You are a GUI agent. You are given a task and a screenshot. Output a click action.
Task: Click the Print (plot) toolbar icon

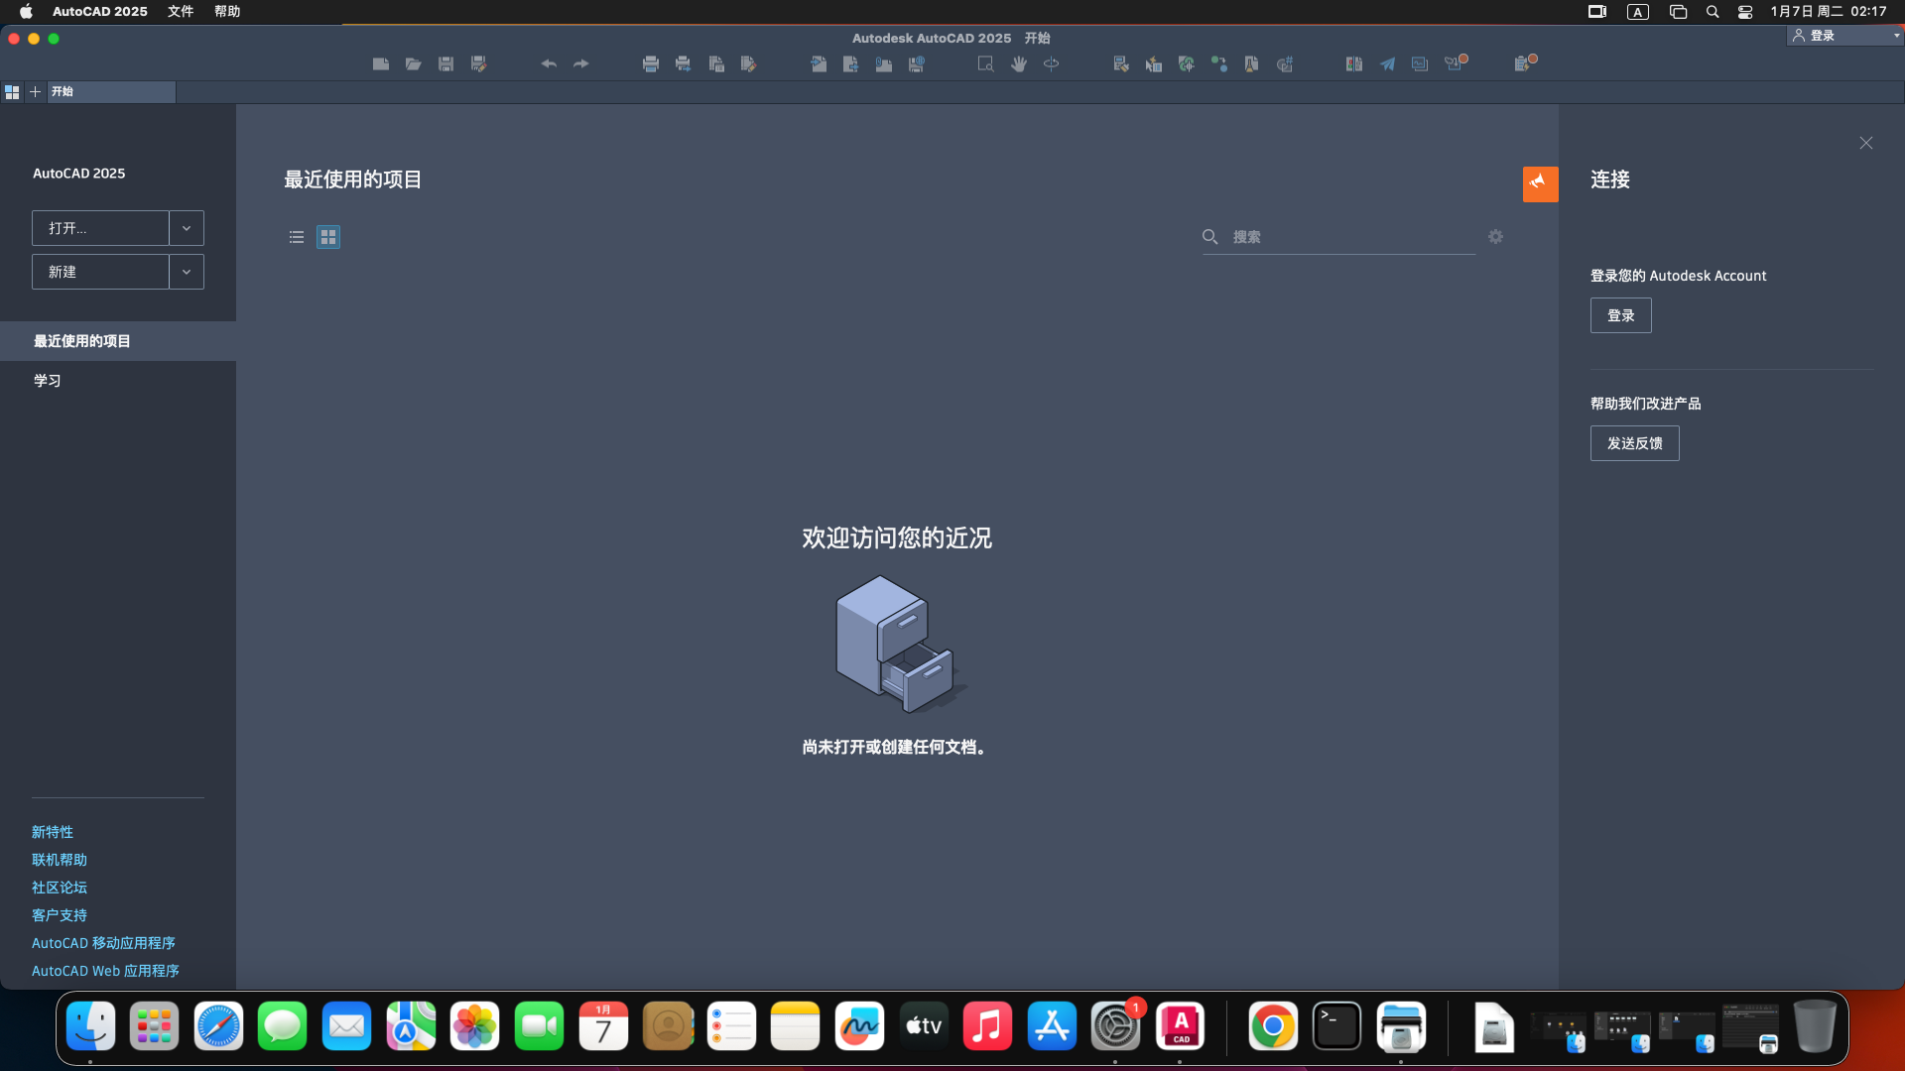coord(651,63)
